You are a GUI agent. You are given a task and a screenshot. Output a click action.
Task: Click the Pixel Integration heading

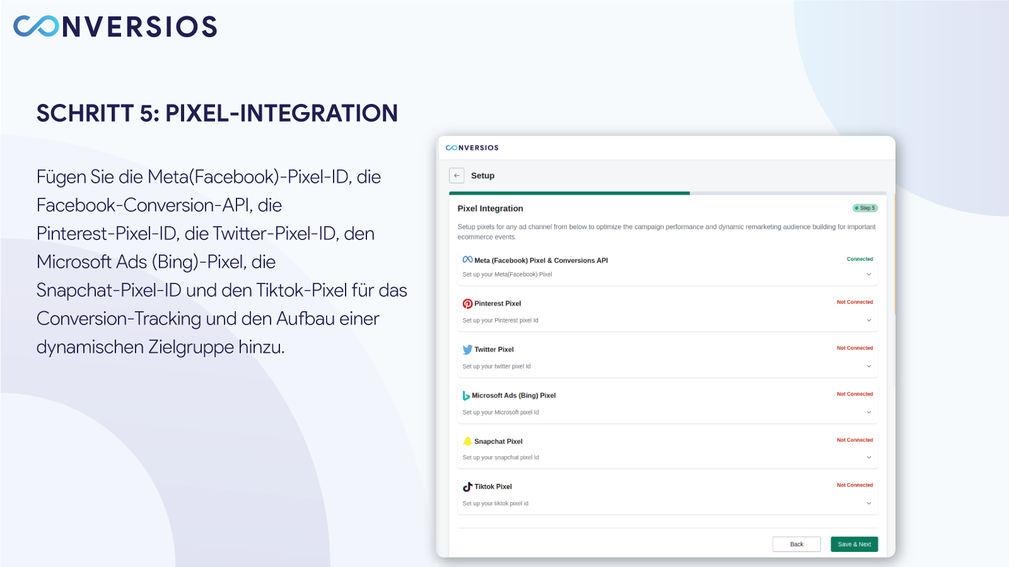(x=490, y=209)
